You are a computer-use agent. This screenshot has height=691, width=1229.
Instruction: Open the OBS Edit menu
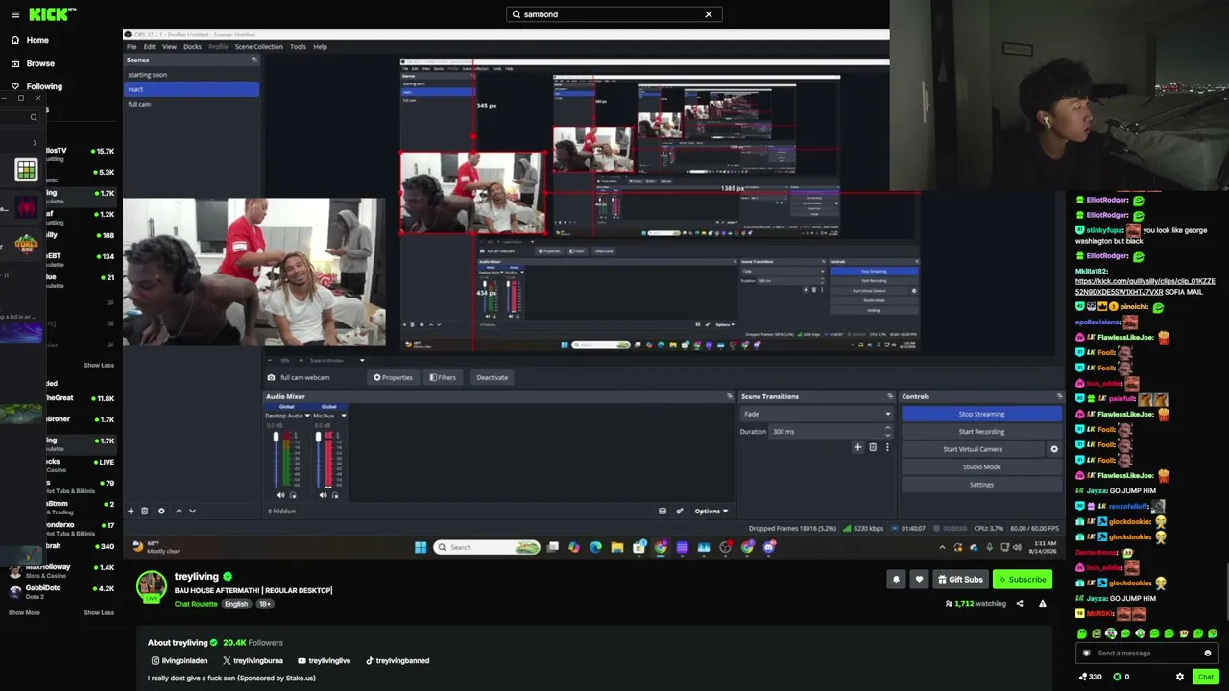pyautogui.click(x=150, y=47)
